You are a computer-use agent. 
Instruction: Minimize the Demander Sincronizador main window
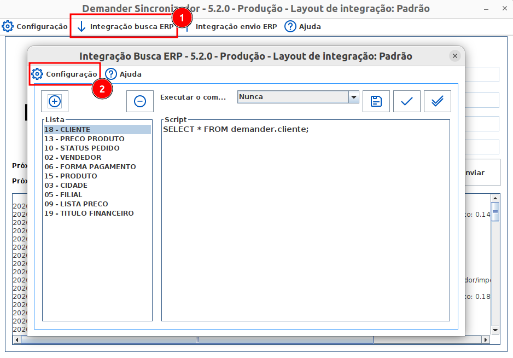pos(486,9)
